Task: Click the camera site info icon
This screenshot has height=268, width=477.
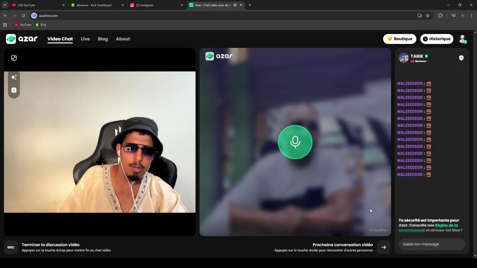Action: [34, 16]
